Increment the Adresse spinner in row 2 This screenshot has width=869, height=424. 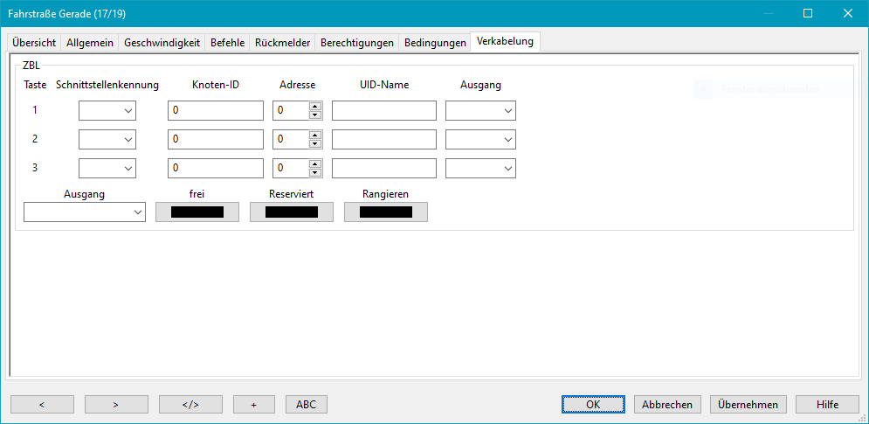pyautogui.click(x=315, y=136)
